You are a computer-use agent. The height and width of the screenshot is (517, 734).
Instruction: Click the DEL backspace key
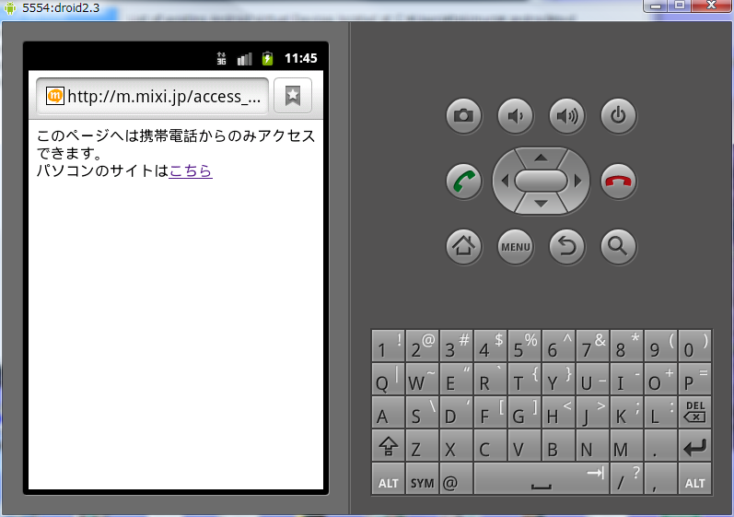coord(694,412)
